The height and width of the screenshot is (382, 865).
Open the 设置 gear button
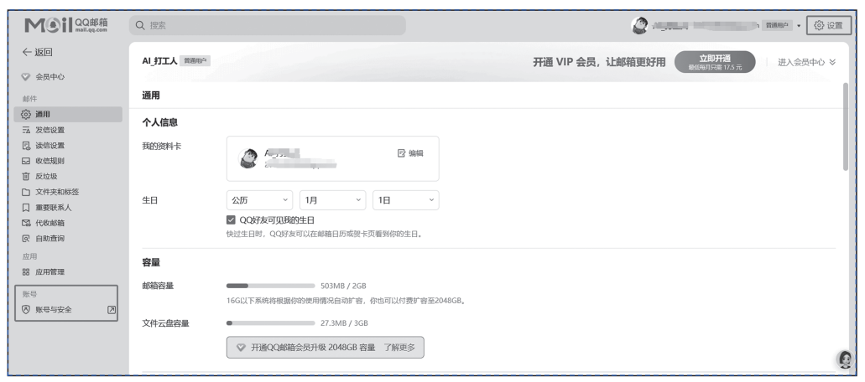tap(829, 25)
